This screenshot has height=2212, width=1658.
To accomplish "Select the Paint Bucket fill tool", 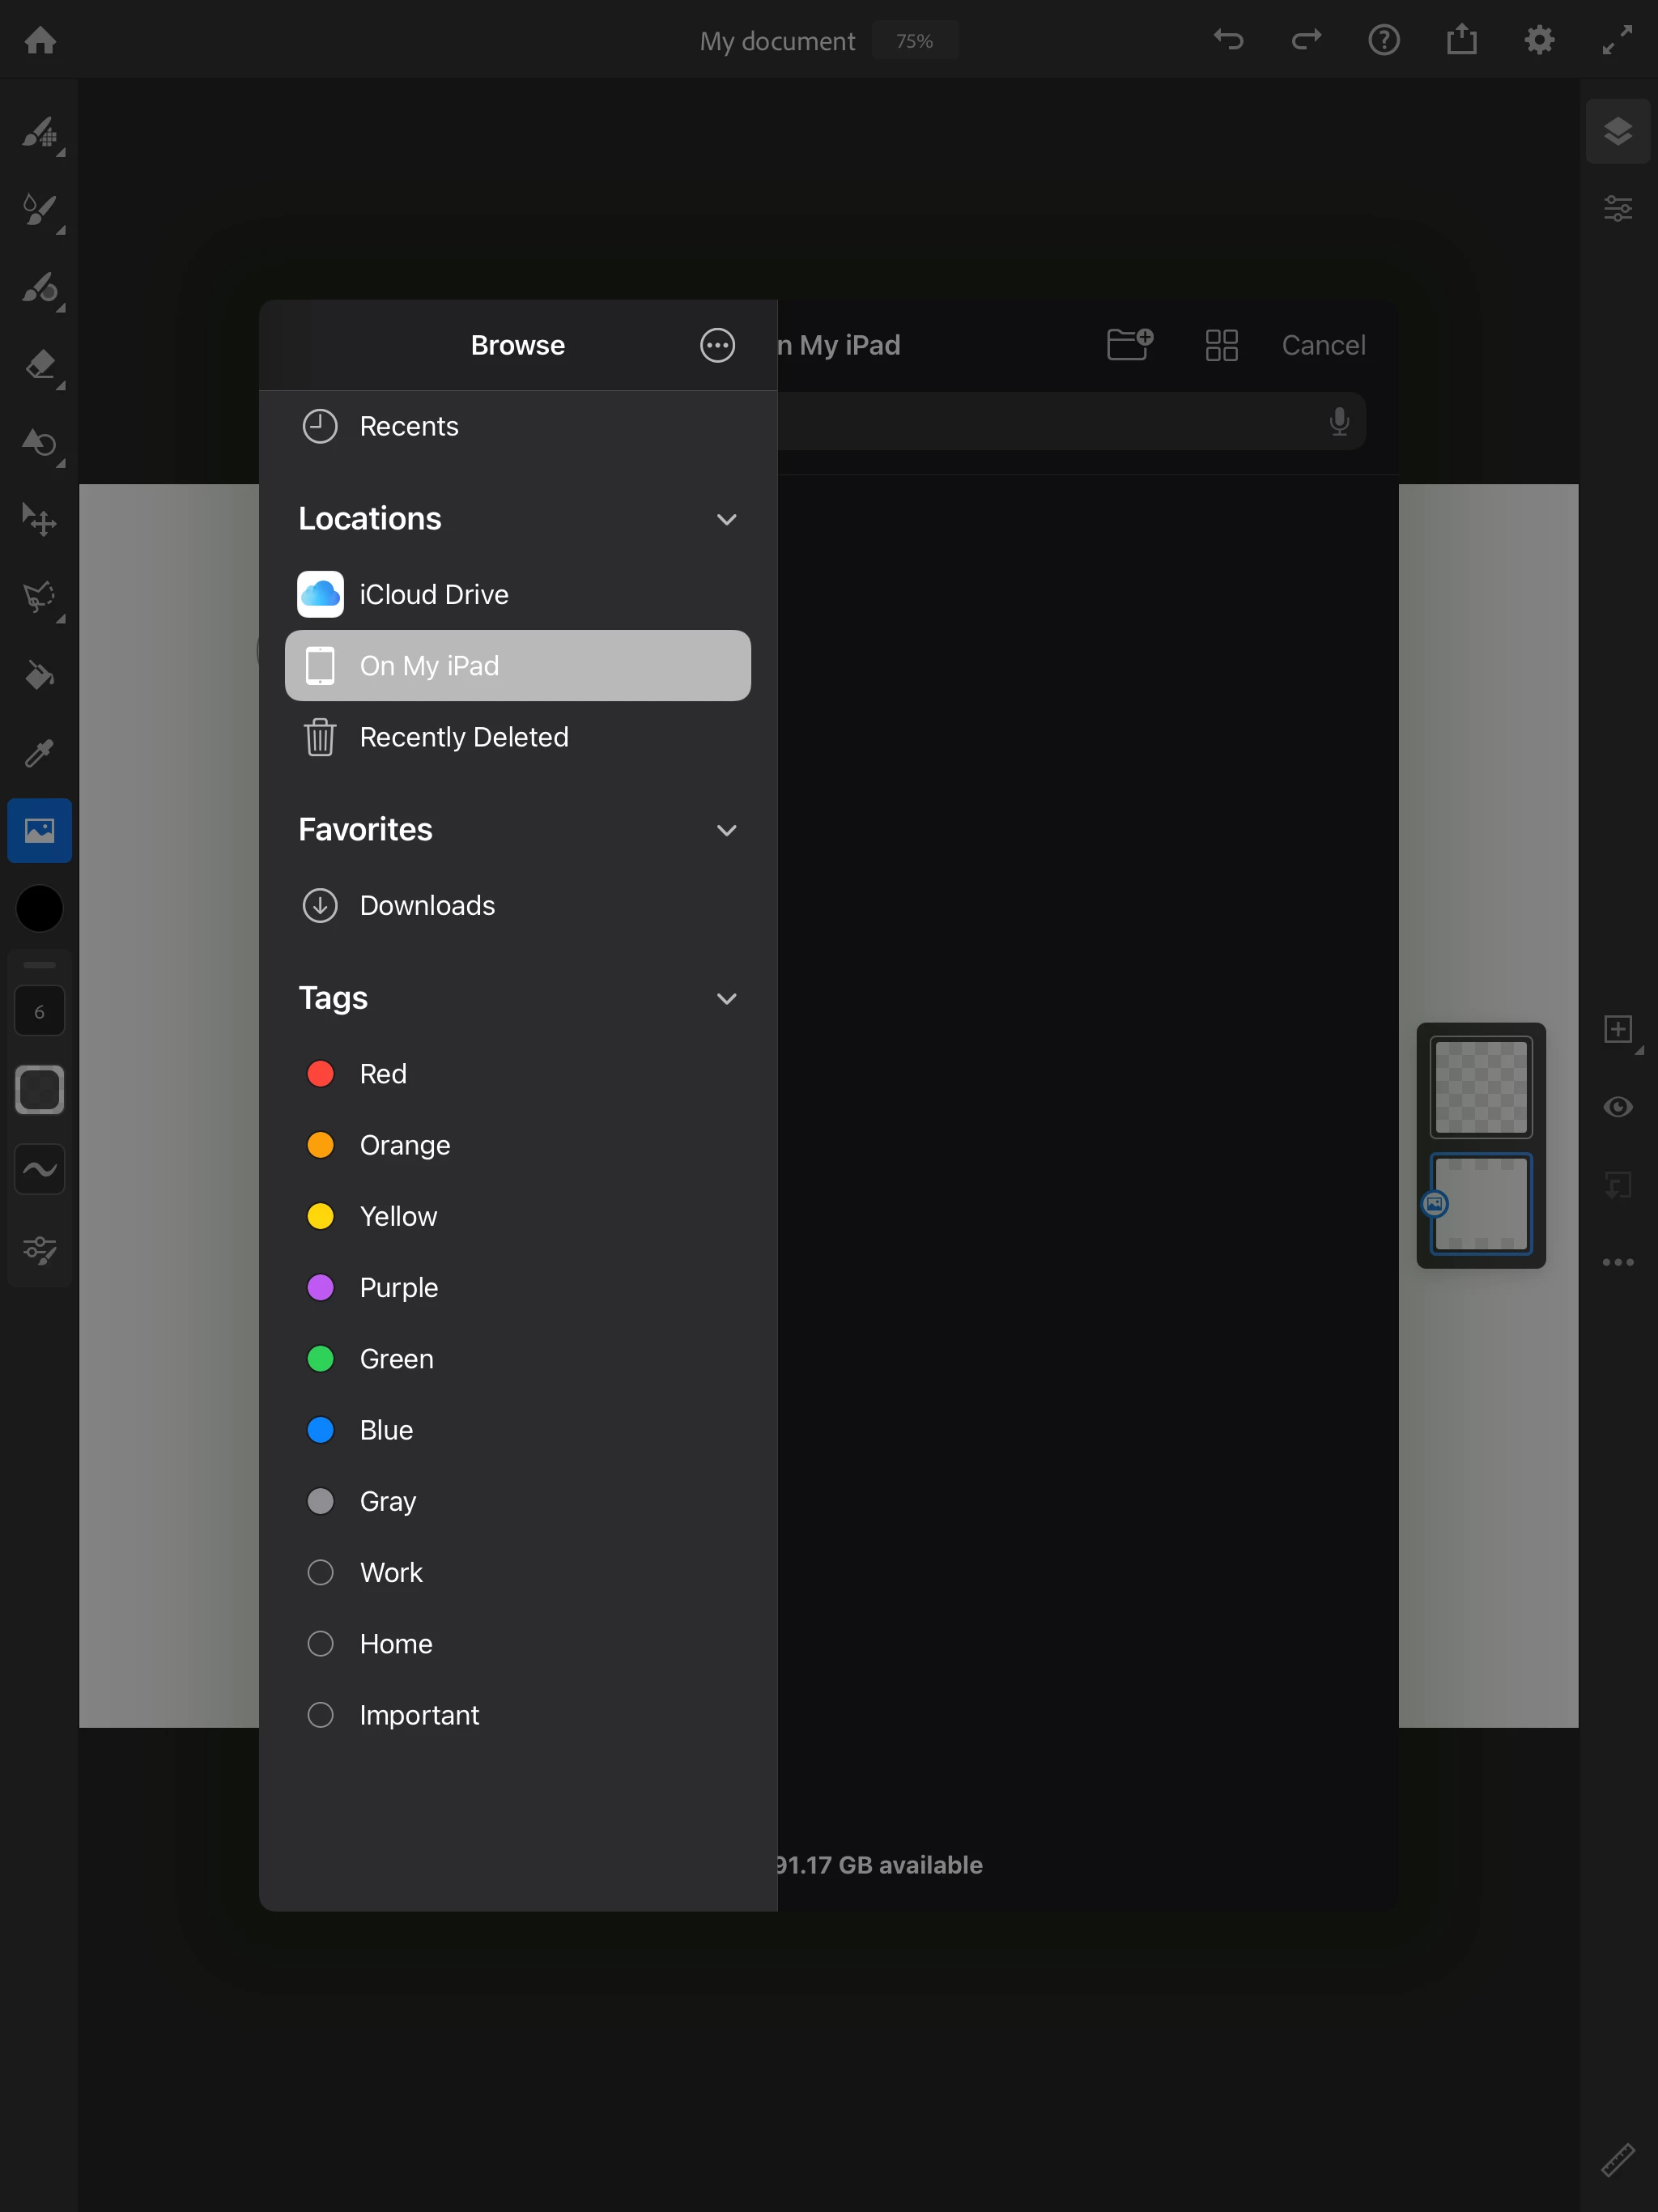I will point(40,676).
